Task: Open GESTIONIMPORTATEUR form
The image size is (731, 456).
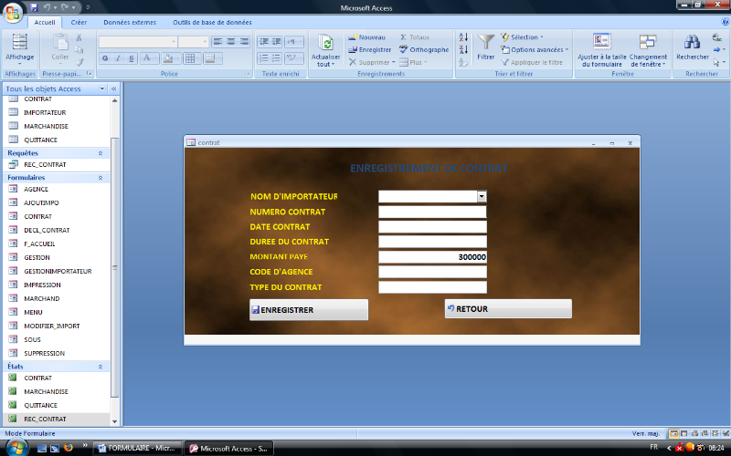Action: 56,271
